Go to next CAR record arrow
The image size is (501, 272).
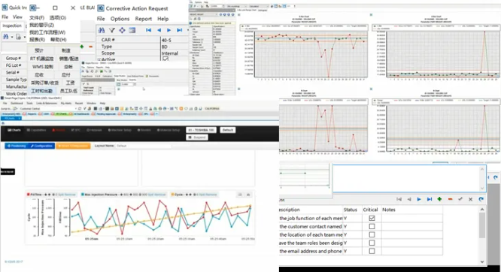tap(169, 30)
